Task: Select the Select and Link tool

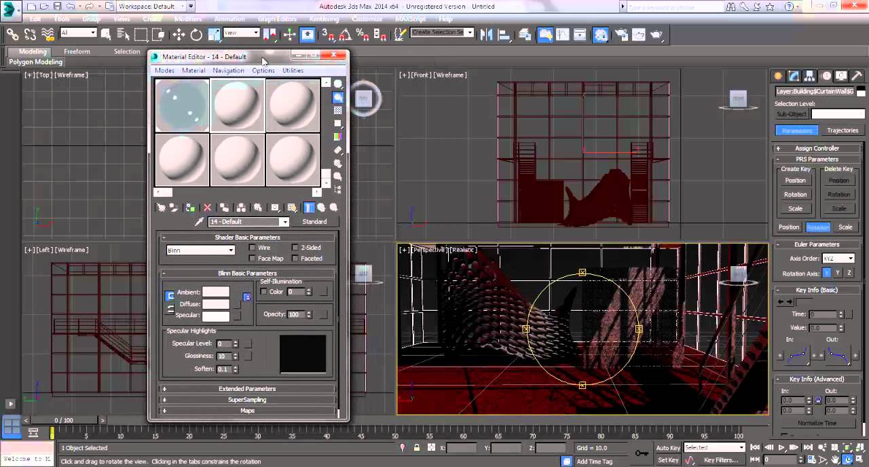Action: pyautogui.click(x=12, y=34)
